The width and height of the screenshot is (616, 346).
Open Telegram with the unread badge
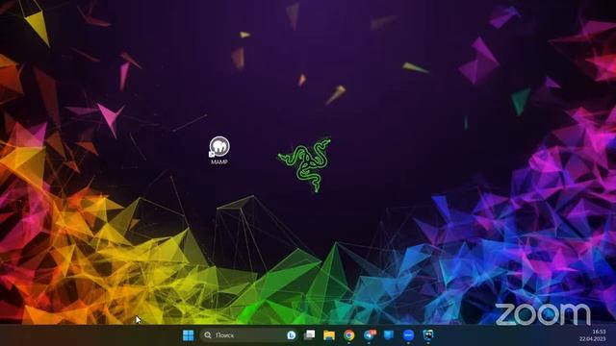click(x=370, y=334)
